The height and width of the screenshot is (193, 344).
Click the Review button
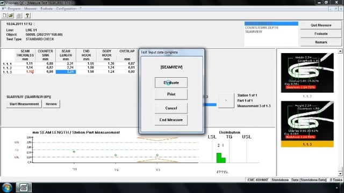click(x=52, y=104)
